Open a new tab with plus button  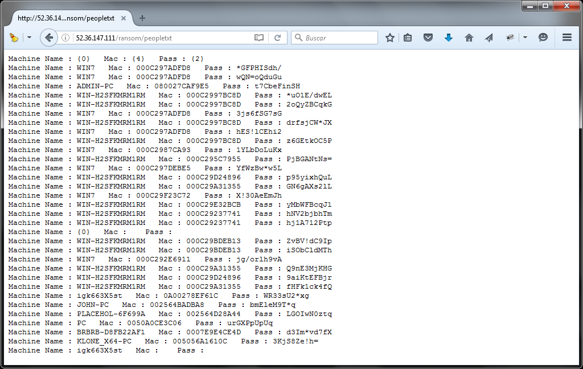tap(142, 18)
